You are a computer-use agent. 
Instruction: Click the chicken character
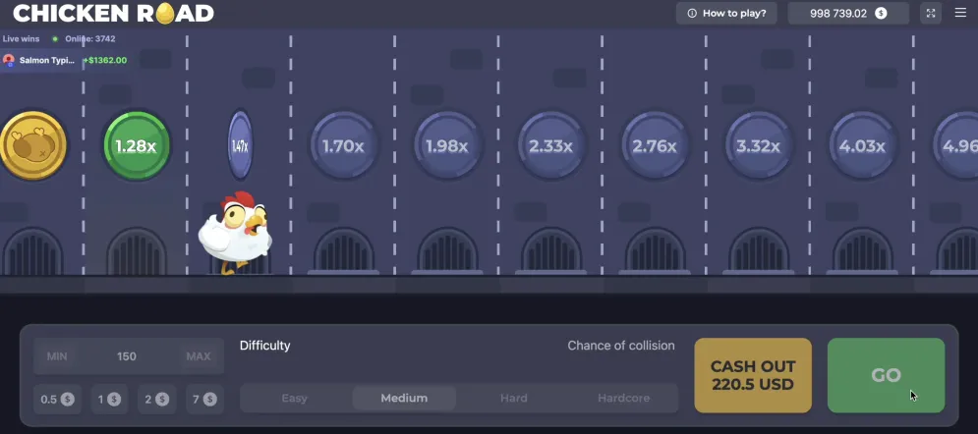click(235, 234)
